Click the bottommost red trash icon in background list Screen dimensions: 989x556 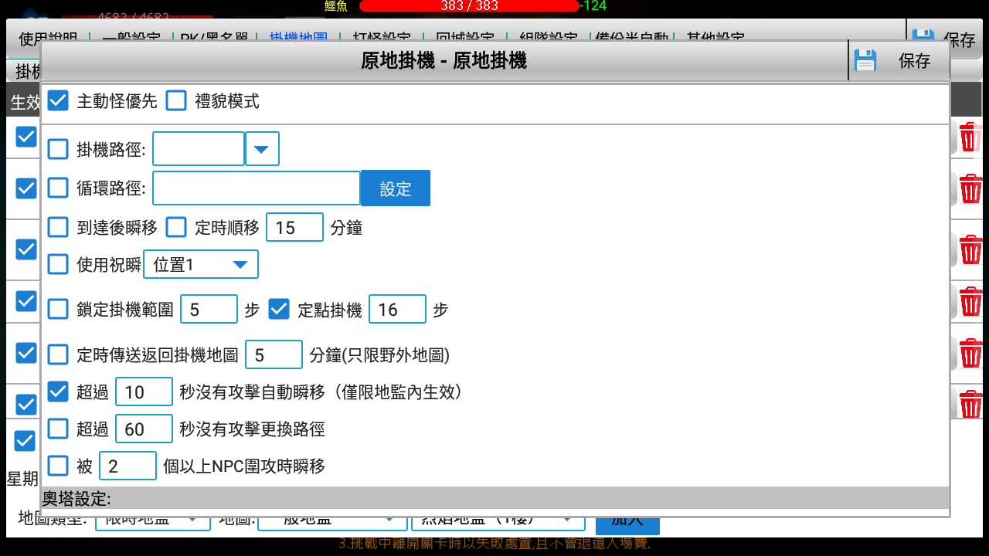coord(970,404)
